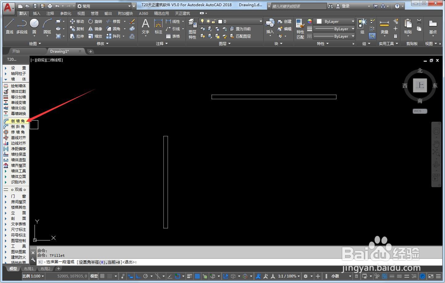Click the 缩放 (Scale) tool

[x=95, y=36]
